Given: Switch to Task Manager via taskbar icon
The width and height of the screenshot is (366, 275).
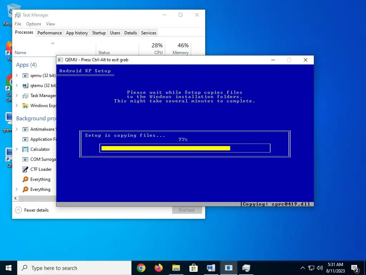Looking at the screenshot, I should pyautogui.click(x=246, y=268).
